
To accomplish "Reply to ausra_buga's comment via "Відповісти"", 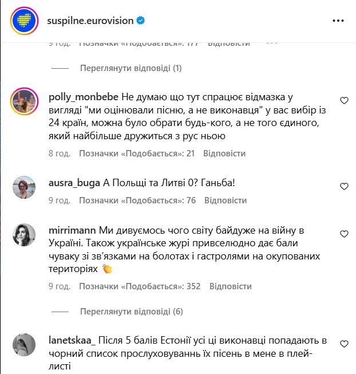I will pos(226,200).
